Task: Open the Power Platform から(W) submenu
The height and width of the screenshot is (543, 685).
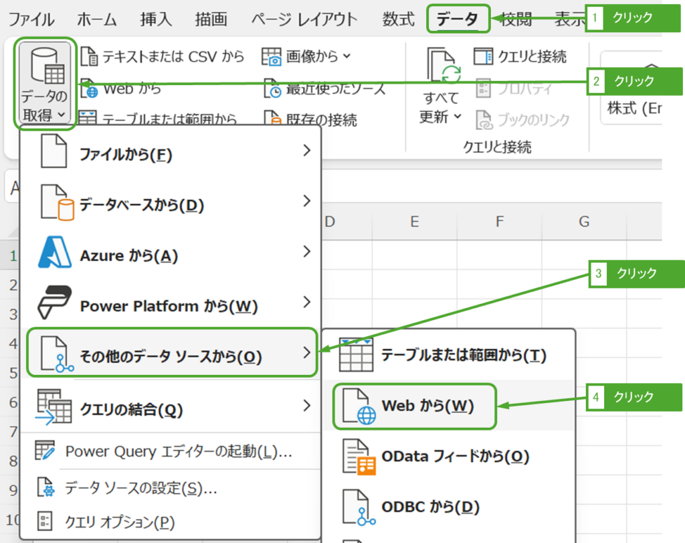Action: tap(171, 303)
